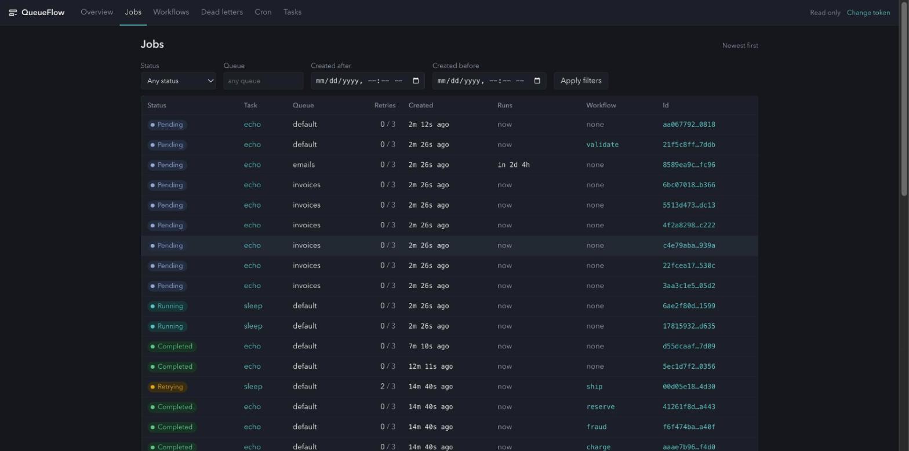The height and width of the screenshot is (451, 909).
Task: Select the Jobs tab
Action: pyautogui.click(x=133, y=12)
